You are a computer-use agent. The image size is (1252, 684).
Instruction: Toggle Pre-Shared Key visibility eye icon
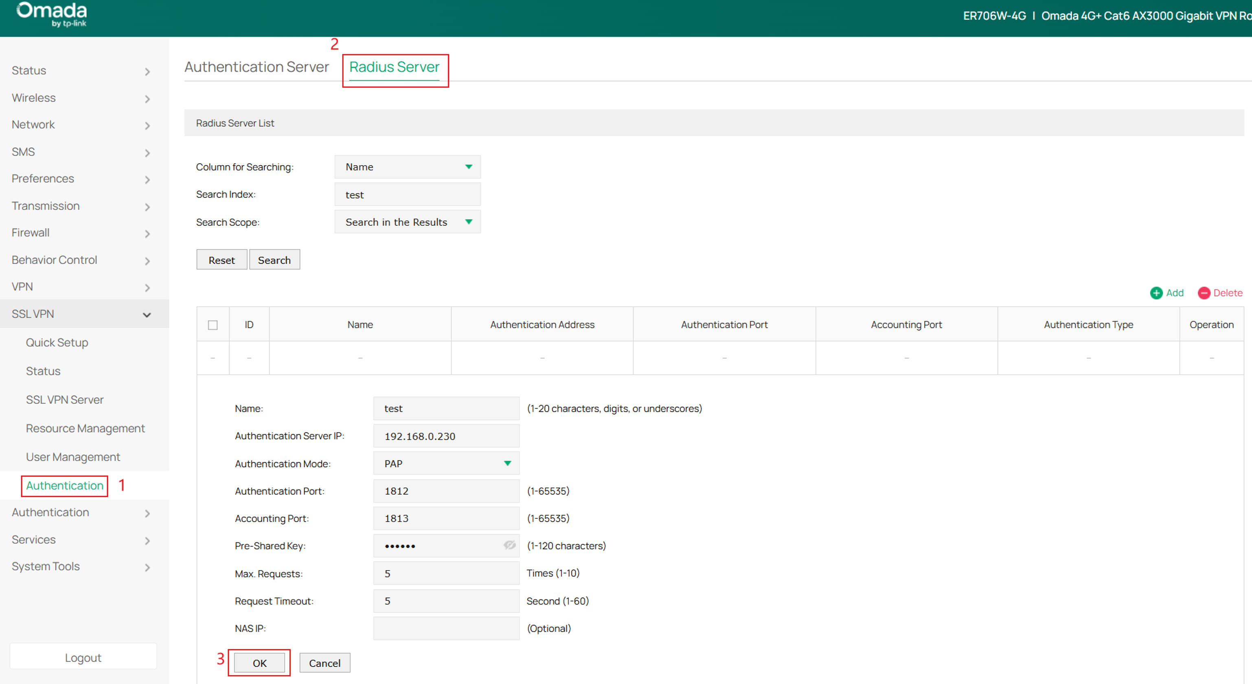point(509,545)
